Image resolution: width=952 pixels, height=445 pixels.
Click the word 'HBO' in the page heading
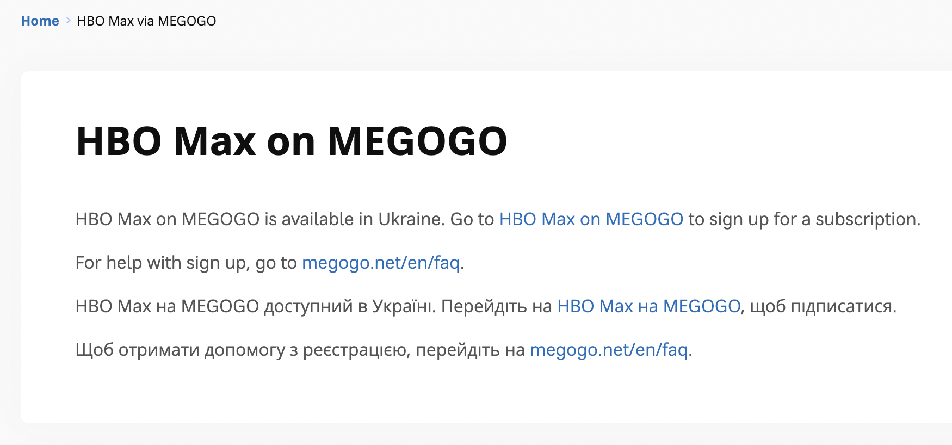(119, 141)
